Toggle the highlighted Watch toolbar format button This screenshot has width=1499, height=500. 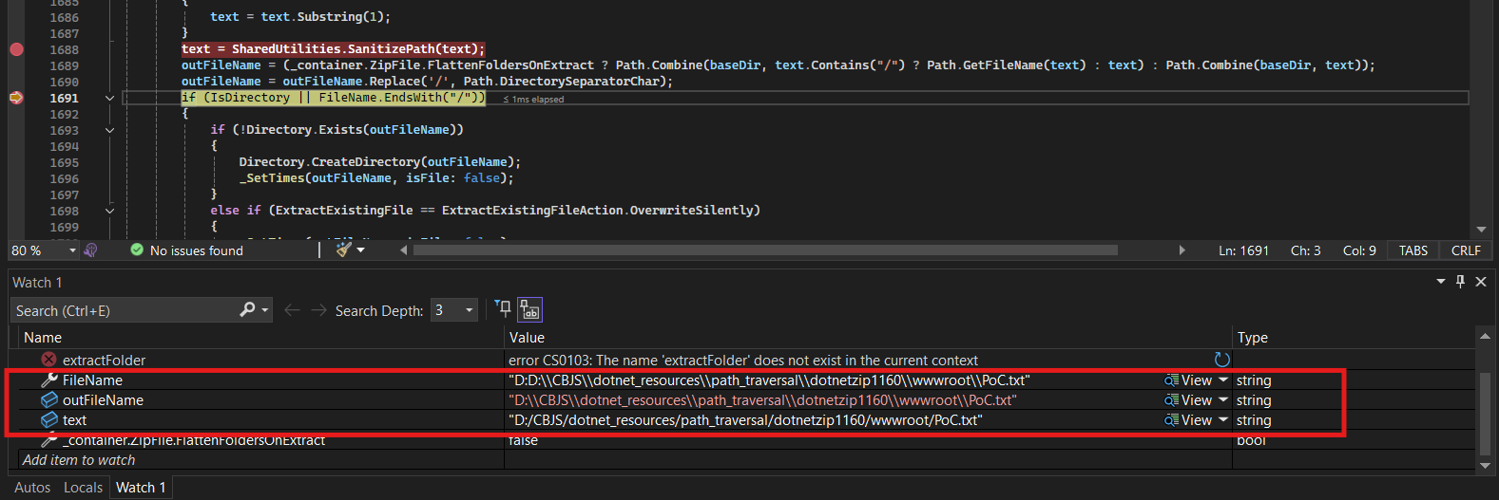click(x=530, y=310)
